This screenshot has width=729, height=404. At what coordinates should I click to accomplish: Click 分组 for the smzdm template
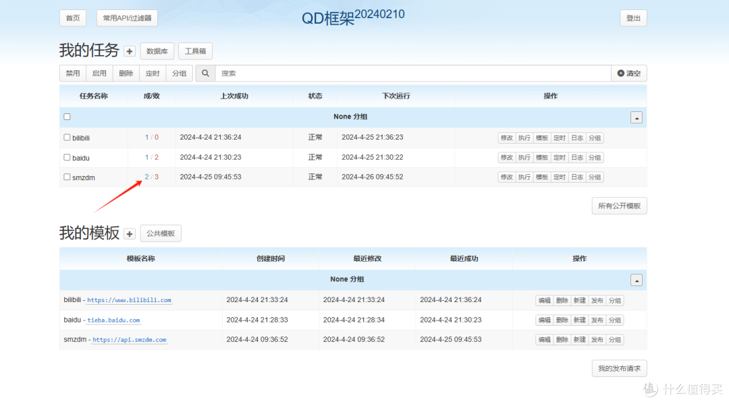point(615,339)
